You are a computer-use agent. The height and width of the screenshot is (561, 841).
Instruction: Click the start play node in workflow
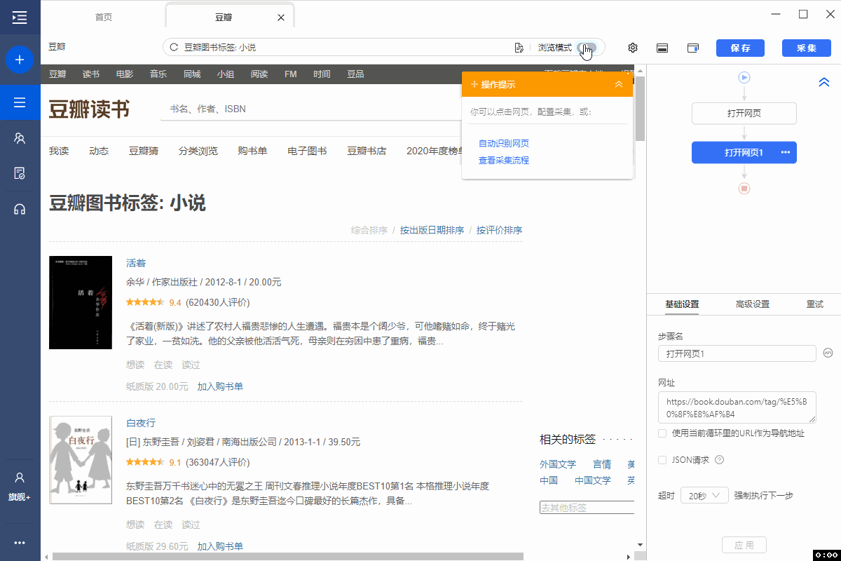click(x=744, y=78)
